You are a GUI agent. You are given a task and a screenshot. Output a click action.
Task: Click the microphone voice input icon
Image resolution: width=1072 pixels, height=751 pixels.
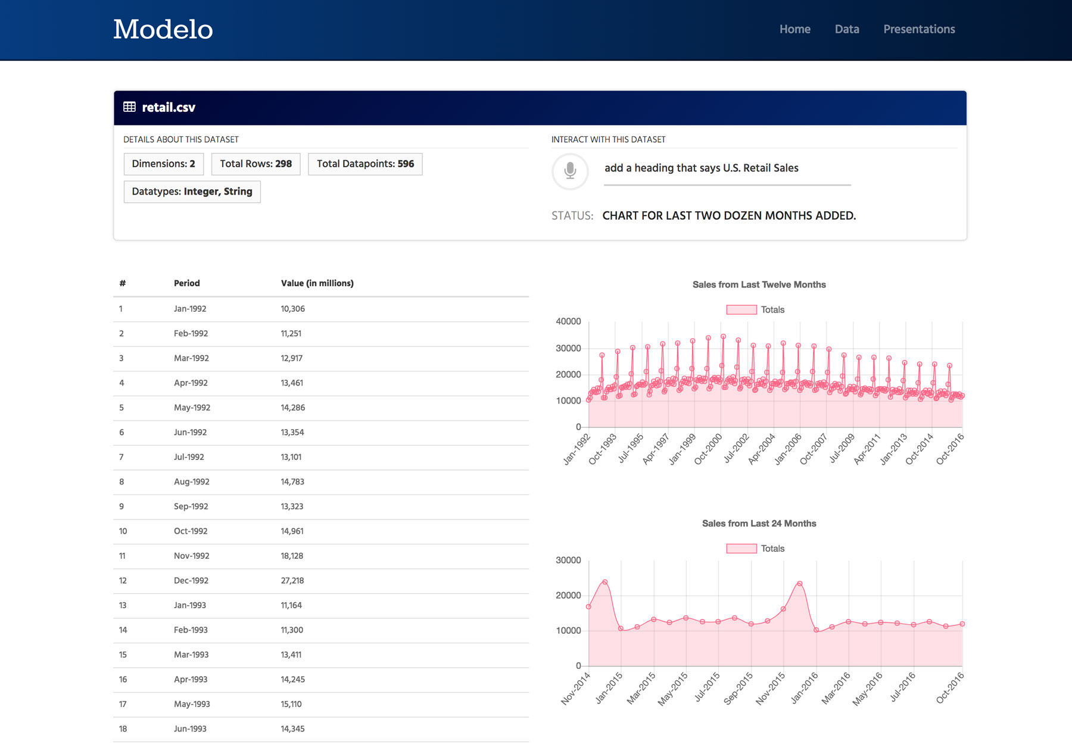570,171
